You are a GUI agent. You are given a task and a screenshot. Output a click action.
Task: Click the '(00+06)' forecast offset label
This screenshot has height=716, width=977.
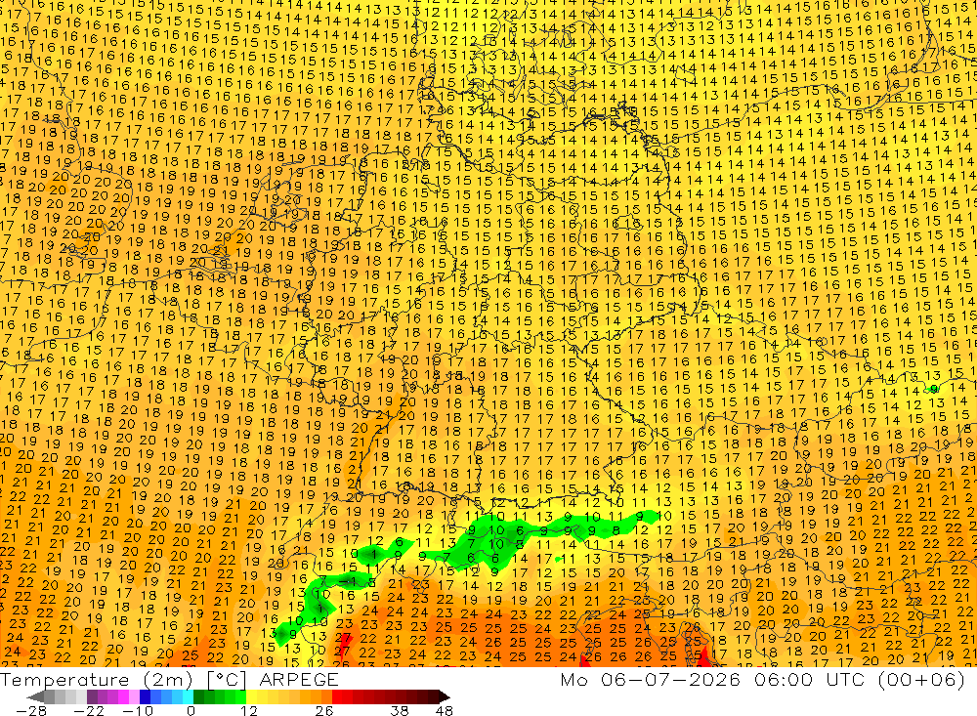coord(921,680)
